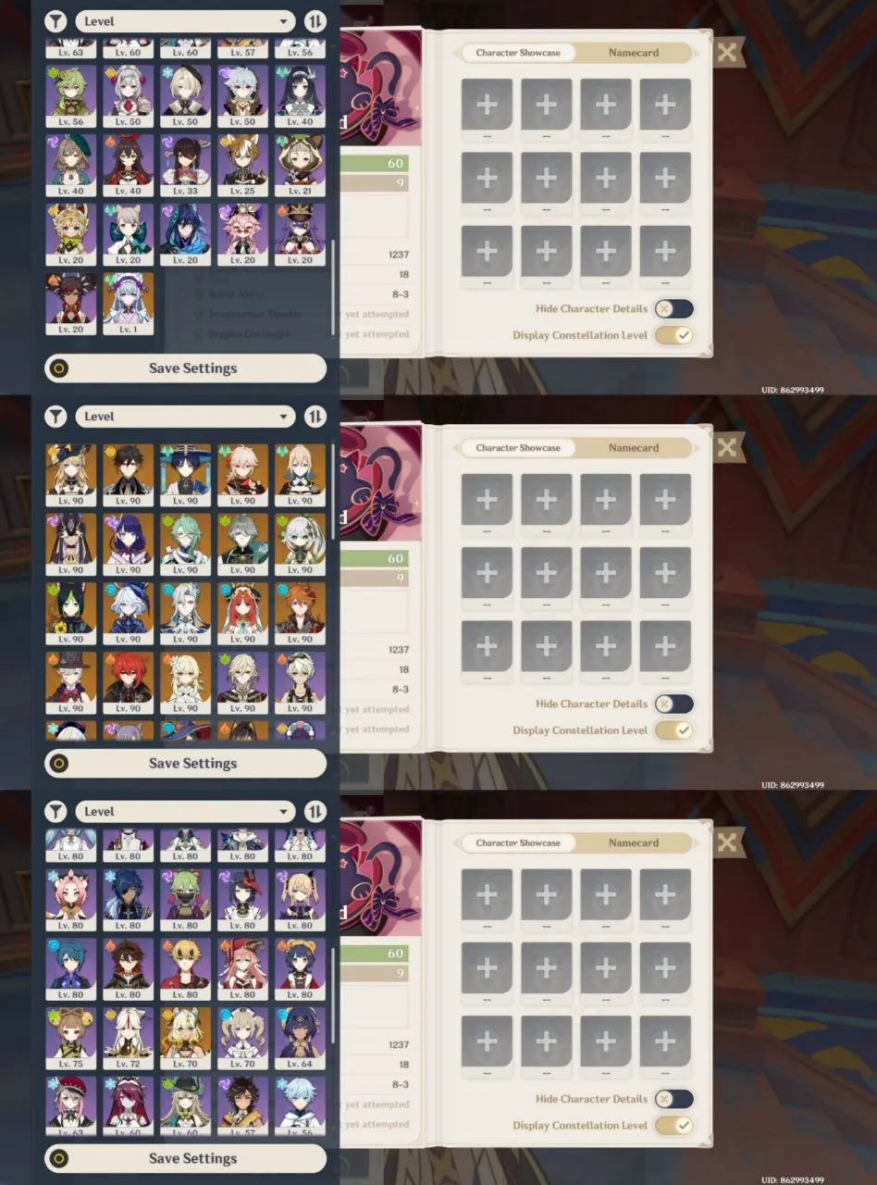Choose the Lv. 75 character portrait
877x1185 pixels.
(x=71, y=1039)
